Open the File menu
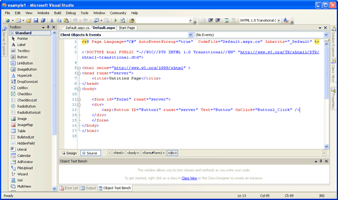This screenshot has width=338, height=200. tap(8, 13)
